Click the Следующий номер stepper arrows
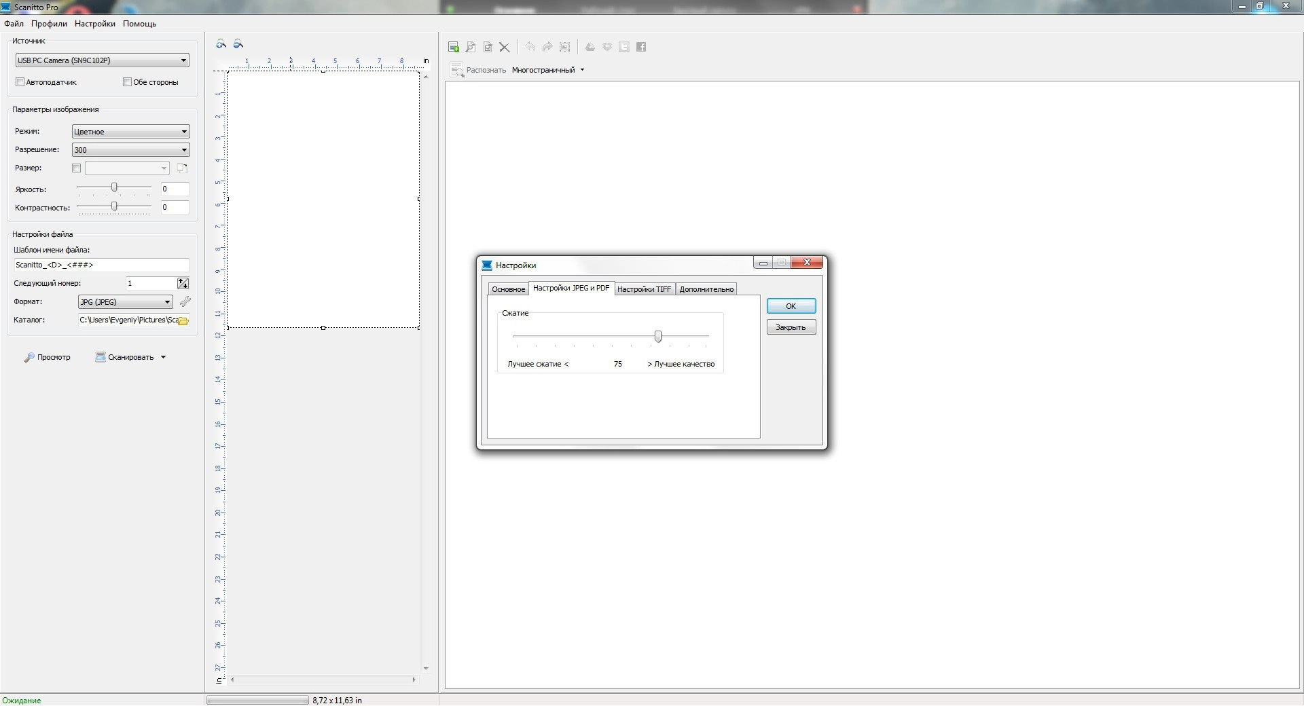 point(183,283)
